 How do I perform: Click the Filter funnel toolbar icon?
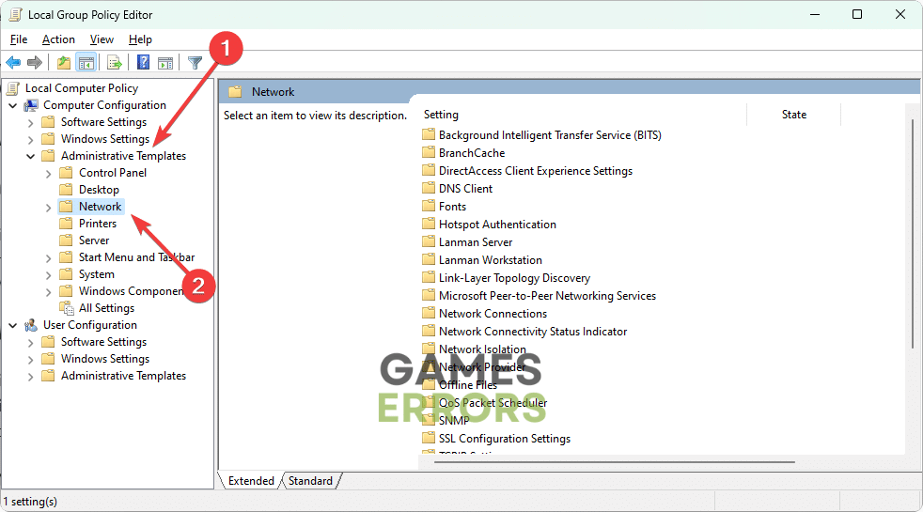coord(195,63)
